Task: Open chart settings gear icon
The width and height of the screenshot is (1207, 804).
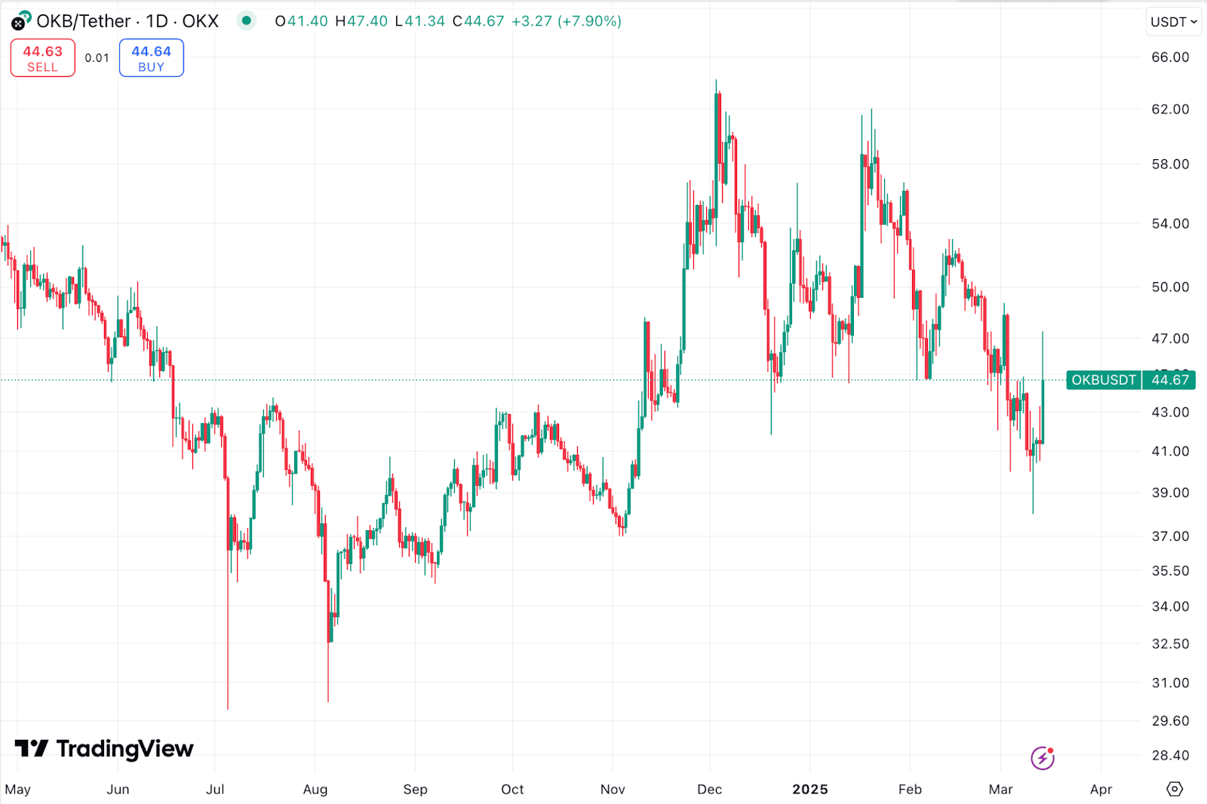Action: 1175,789
